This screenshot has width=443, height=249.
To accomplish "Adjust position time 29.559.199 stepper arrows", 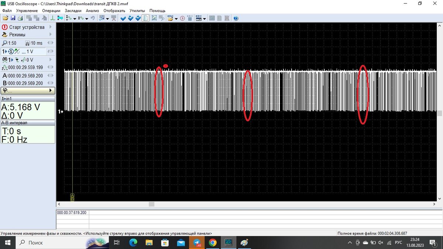I will click(x=50, y=67).
